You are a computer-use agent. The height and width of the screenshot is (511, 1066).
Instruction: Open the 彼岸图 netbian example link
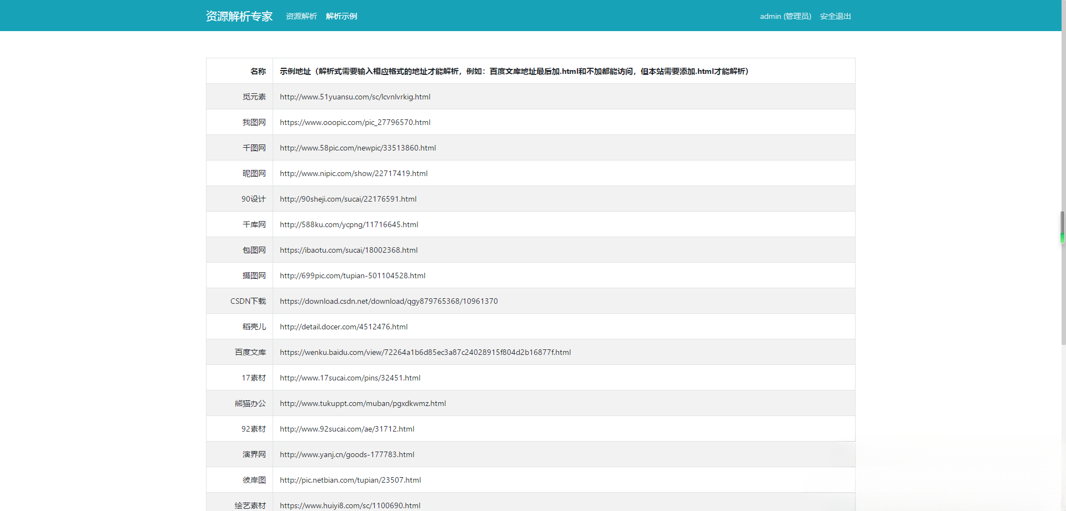point(350,480)
